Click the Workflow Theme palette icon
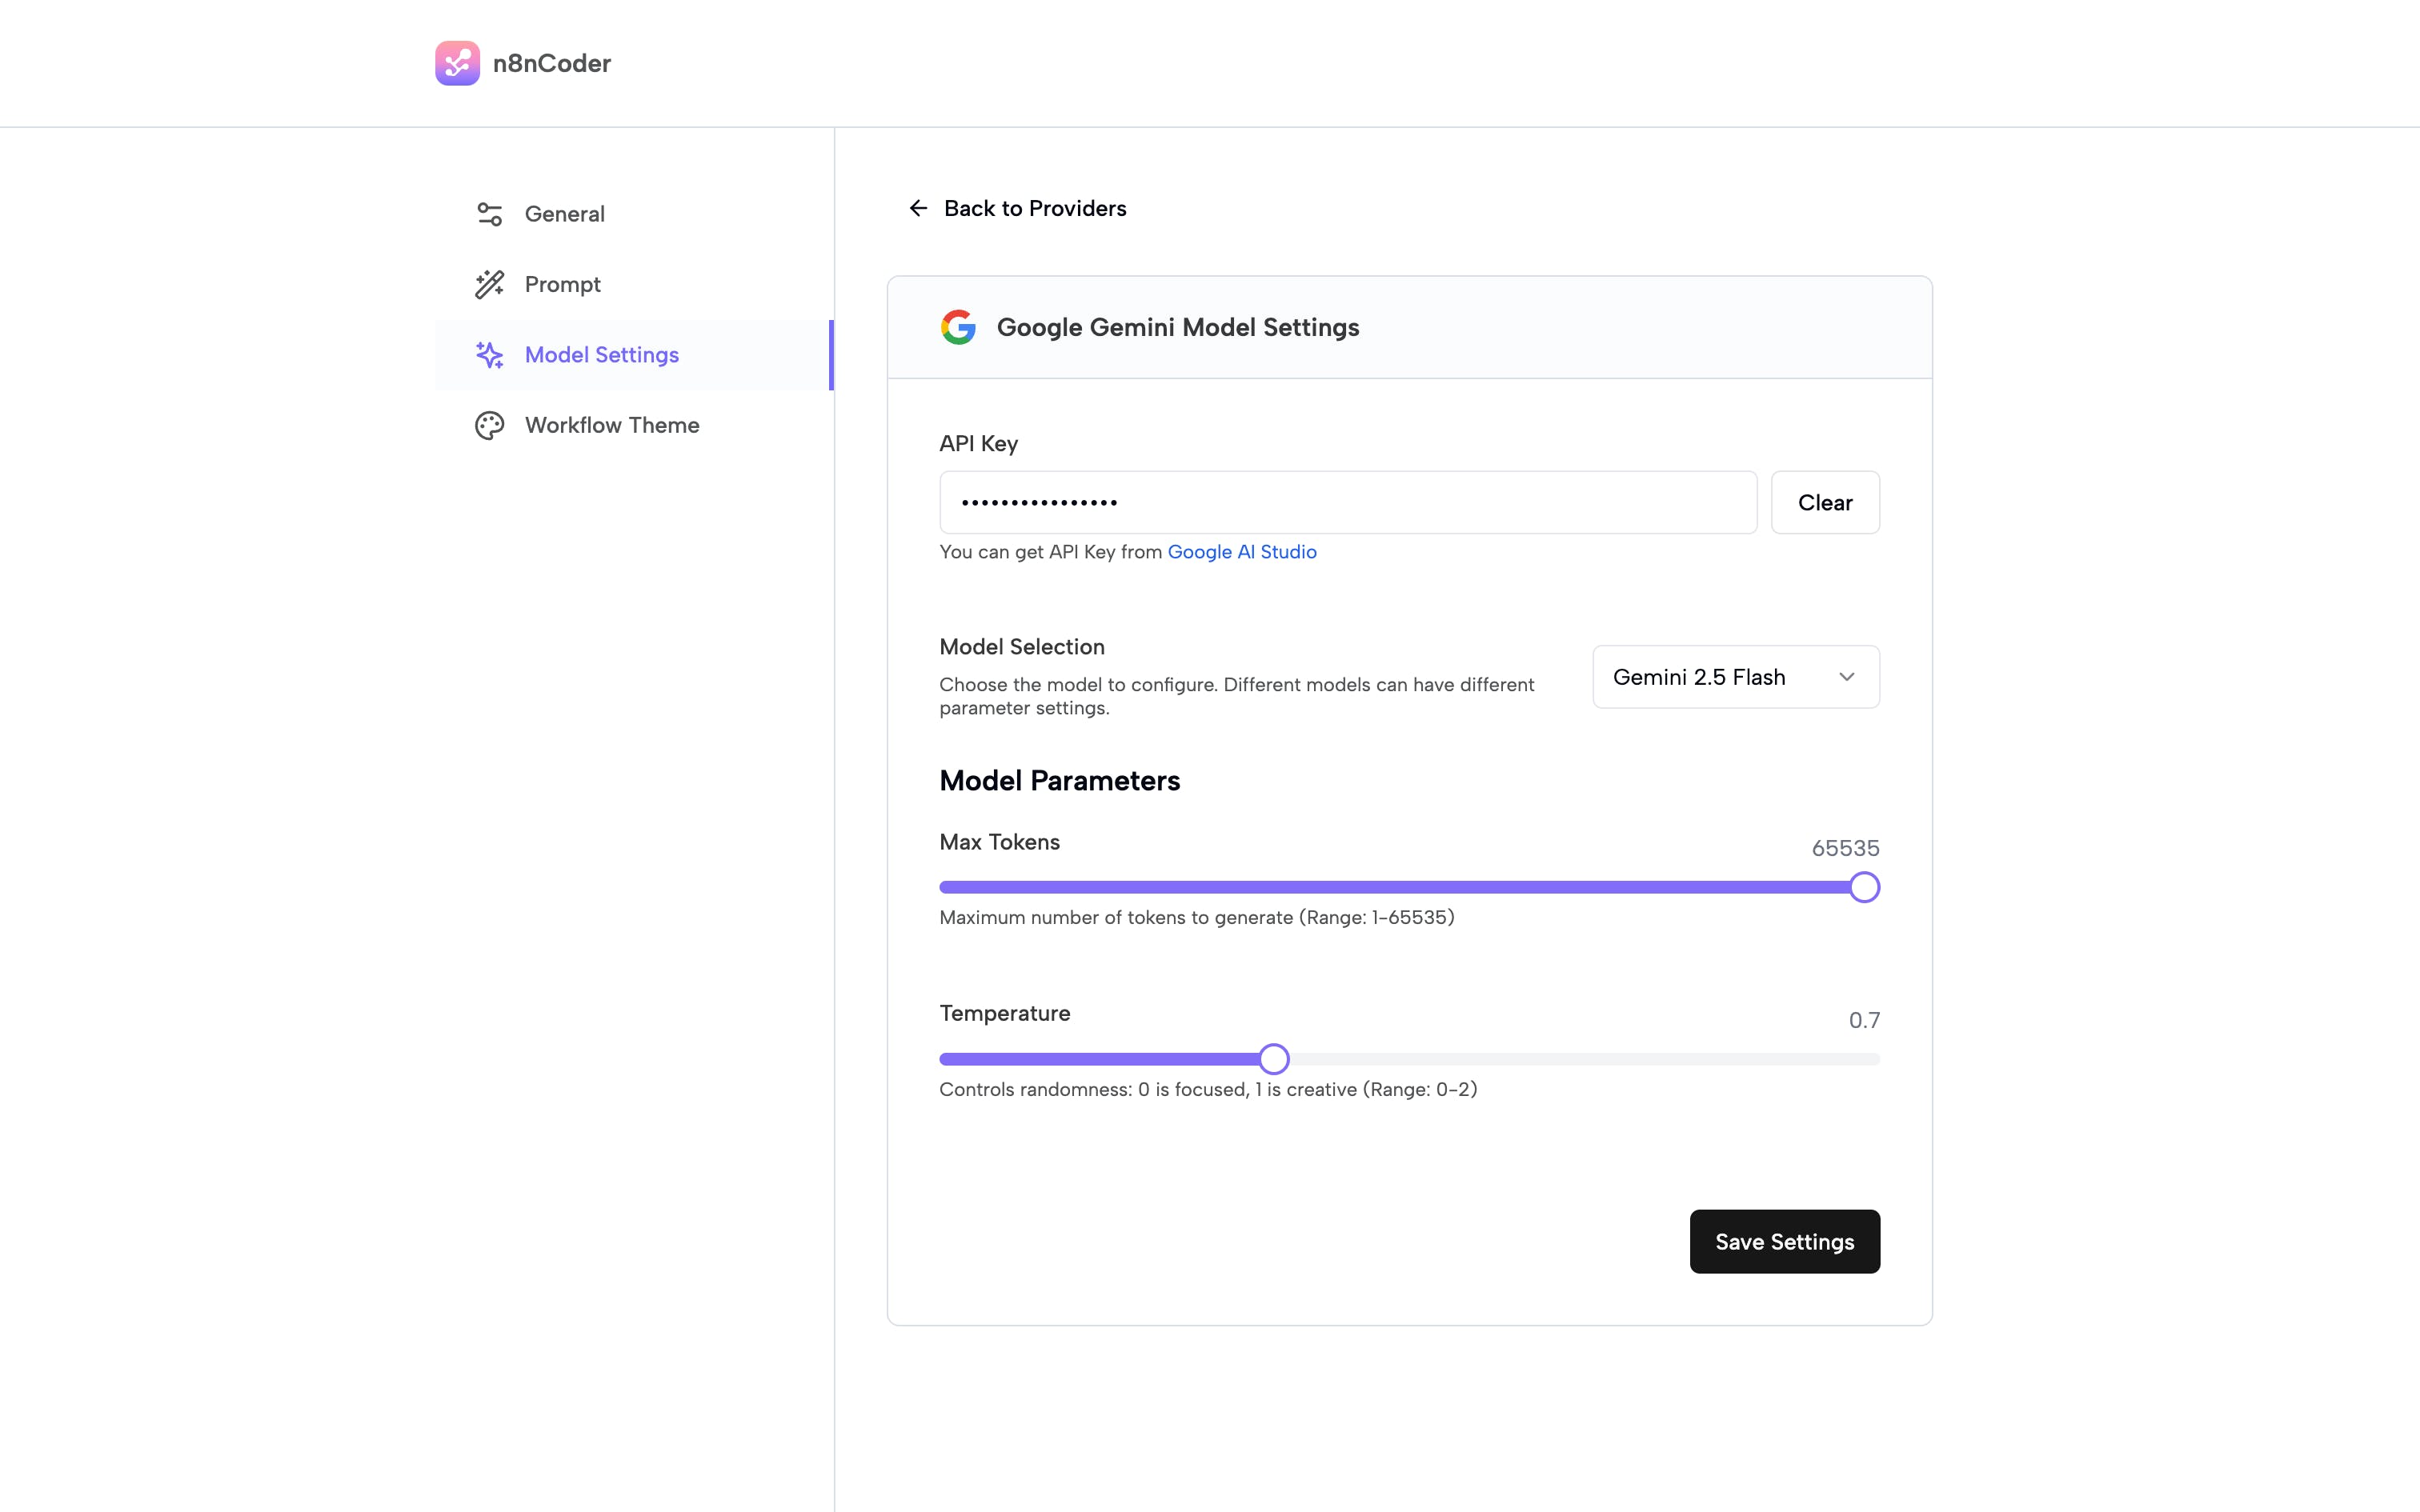2420x1512 pixels. (489, 425)
